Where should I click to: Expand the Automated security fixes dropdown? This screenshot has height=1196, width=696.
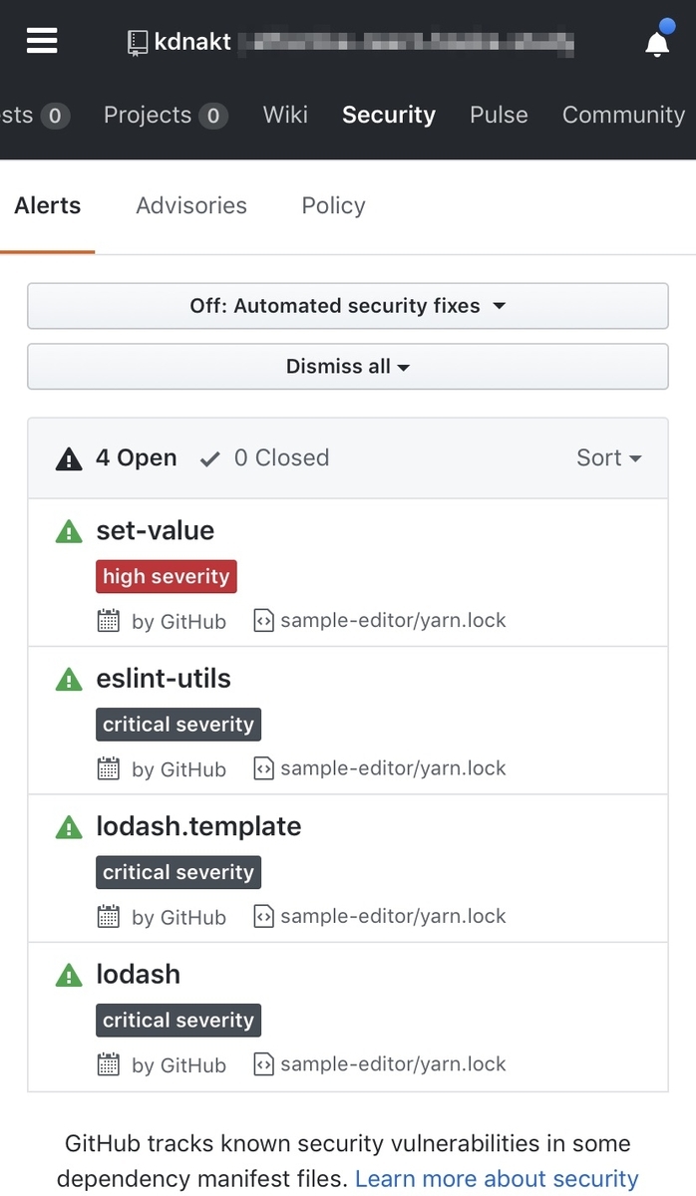pyautogui.click(x=347, y=306)
